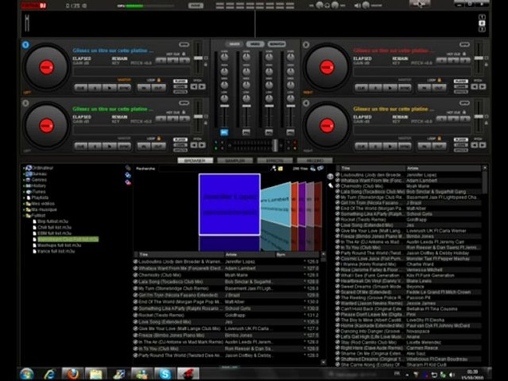Collapse the Fulllist folder node
This screenshot has width=508, height=381.
(24, 215)
